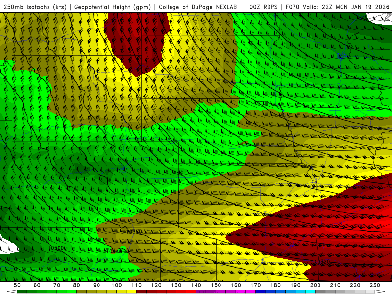Screen dimensions: 392x294
Task: Click the 180 knot legend value
Action: pyautogui.click(x=276, y=285)
